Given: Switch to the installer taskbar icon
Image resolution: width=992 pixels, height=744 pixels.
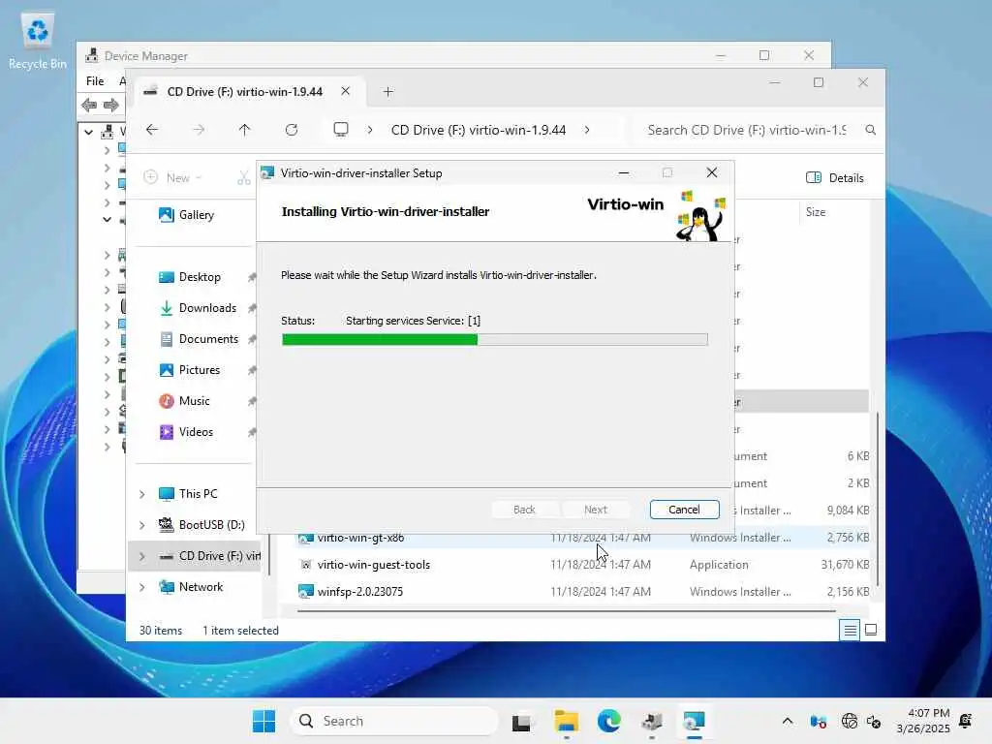Looking at the screenshot, I should point(694,721).
